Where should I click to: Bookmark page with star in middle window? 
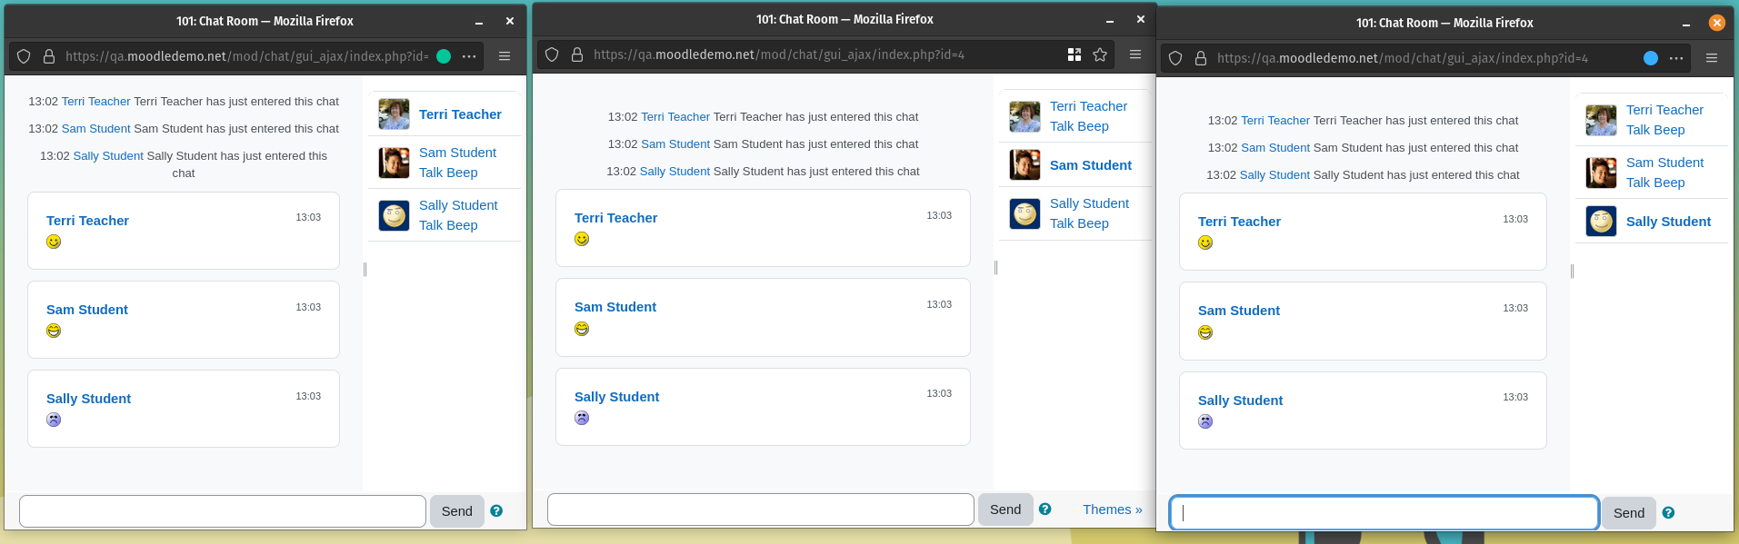coord(1100,54)
